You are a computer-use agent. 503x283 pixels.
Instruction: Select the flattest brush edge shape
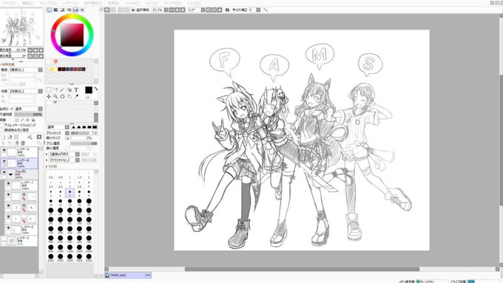coord(95,127)
